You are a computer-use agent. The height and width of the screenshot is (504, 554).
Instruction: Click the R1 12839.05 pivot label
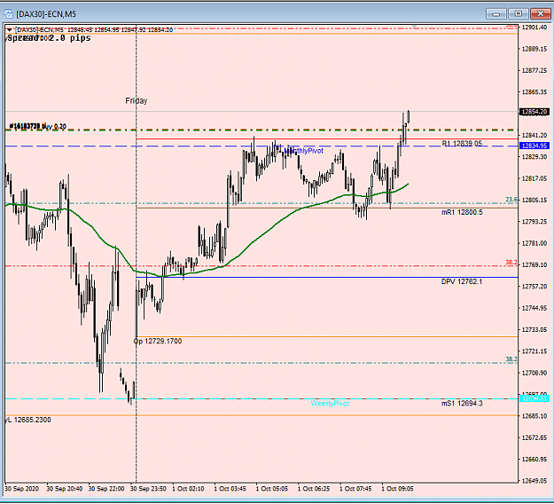click(x=462, y=143)
